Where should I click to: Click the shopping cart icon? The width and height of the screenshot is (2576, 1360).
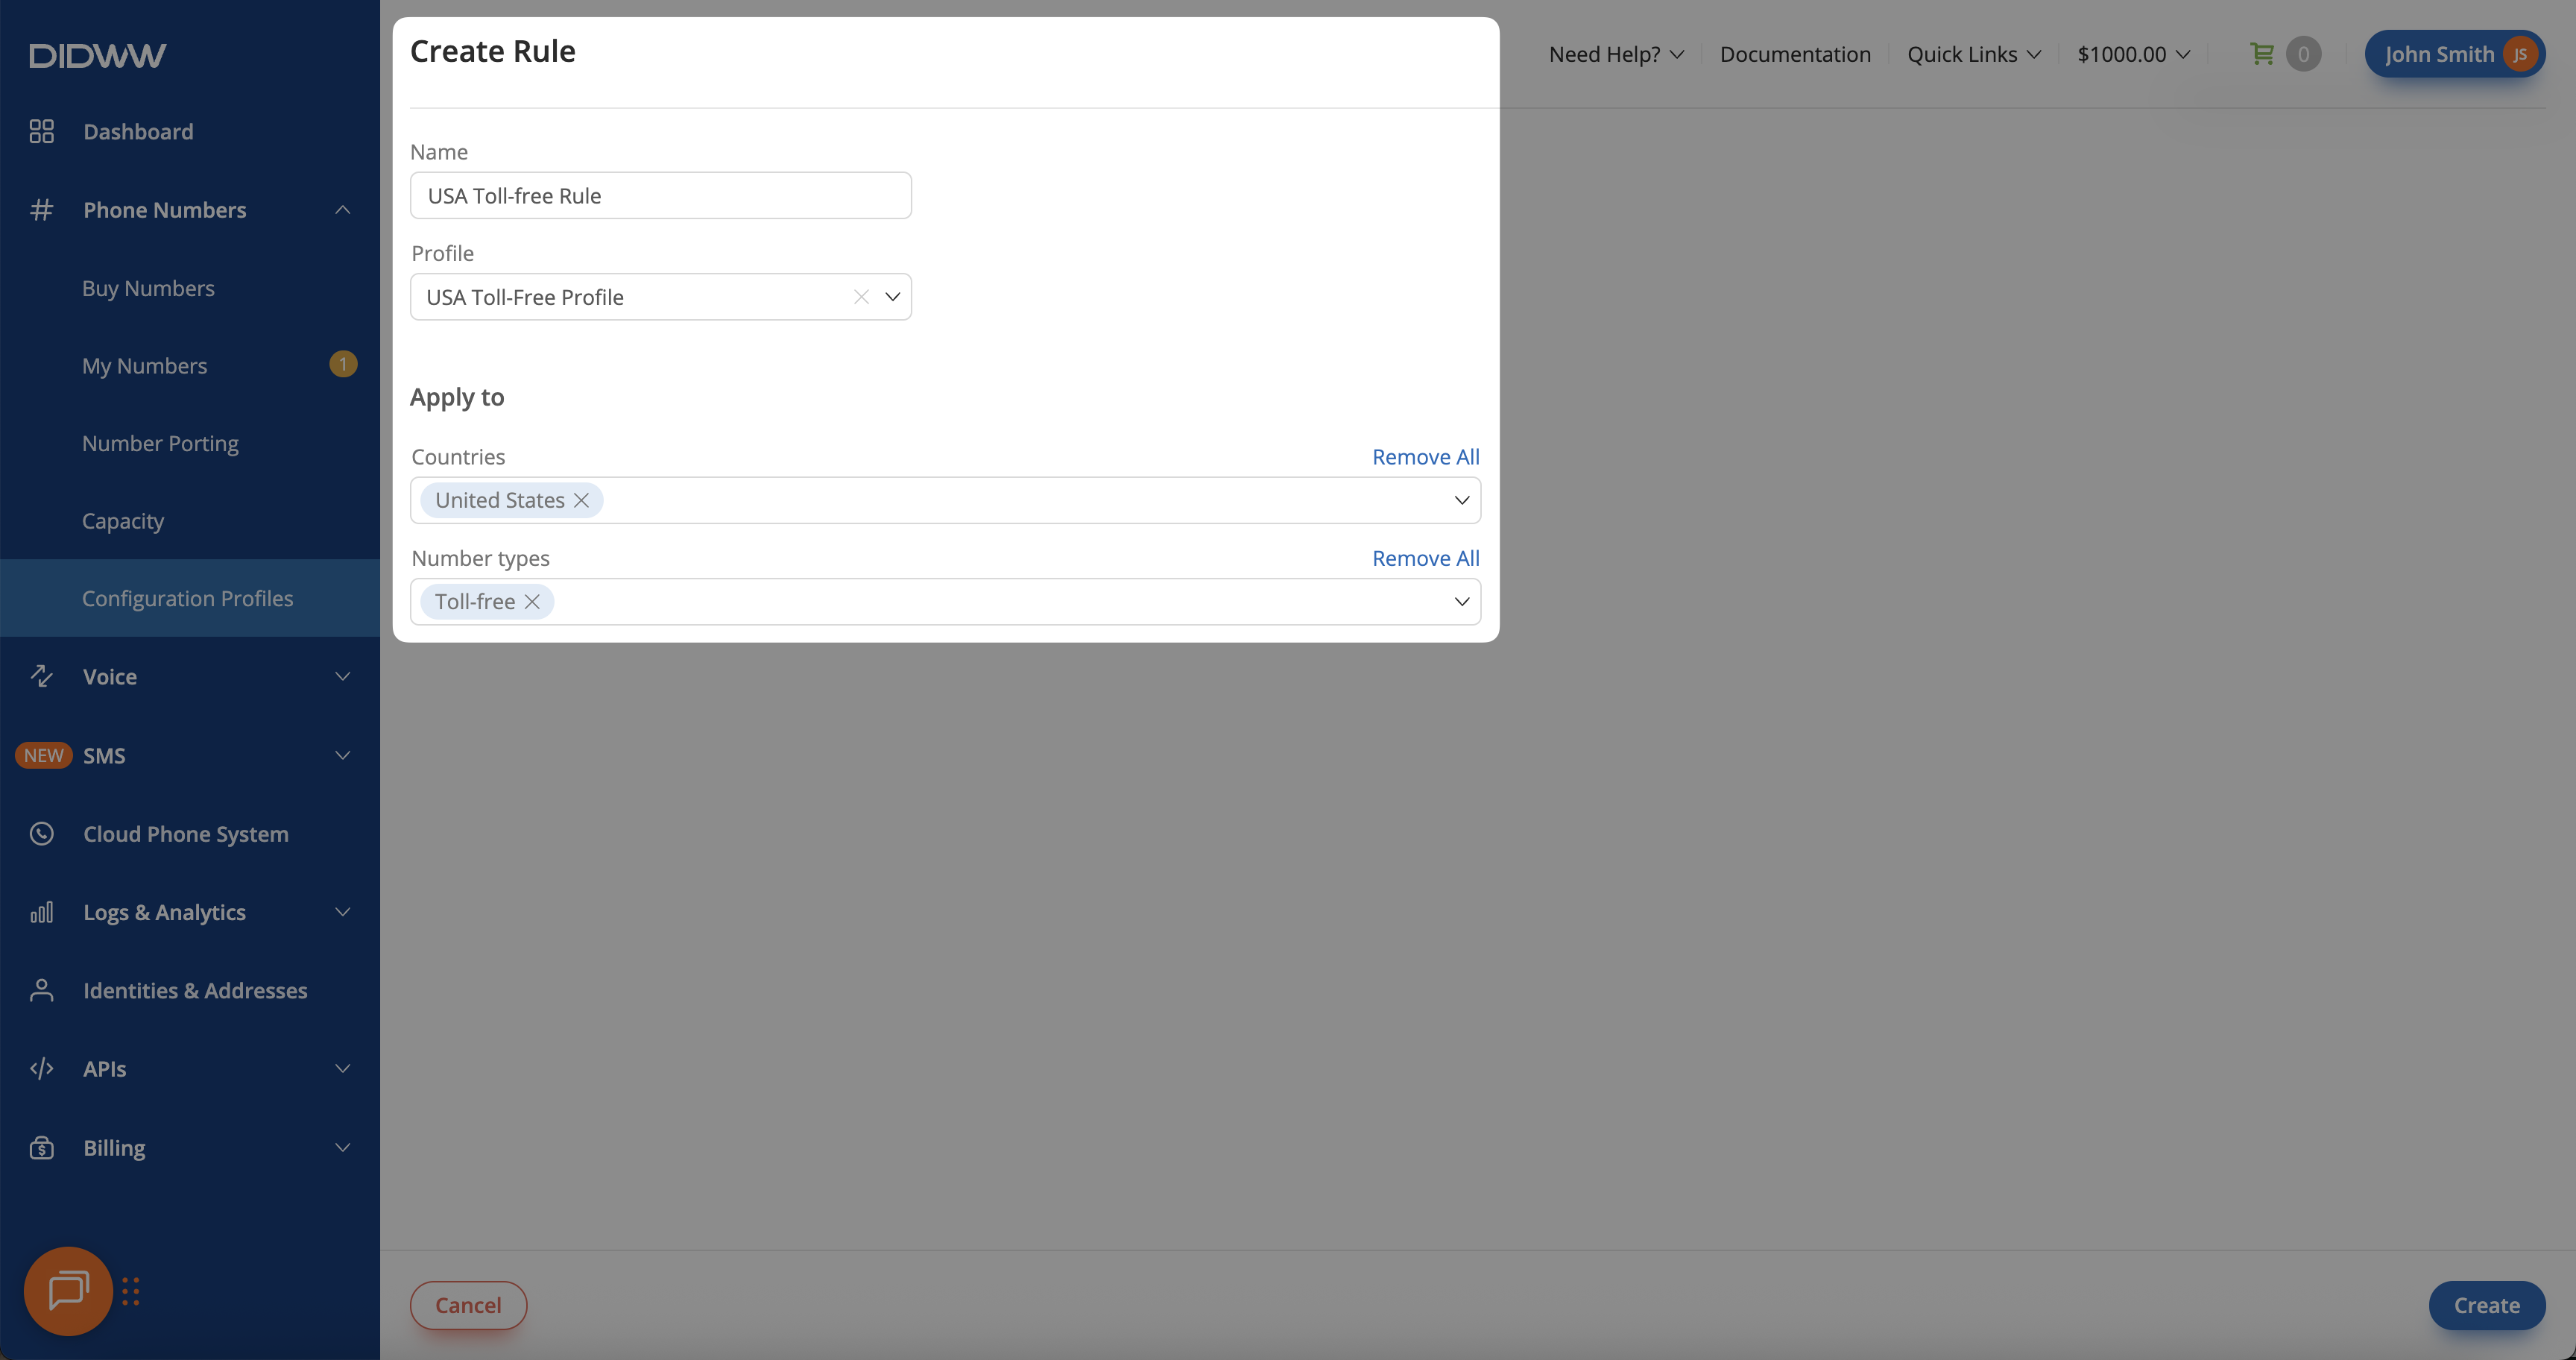(x=2261, y=54)
